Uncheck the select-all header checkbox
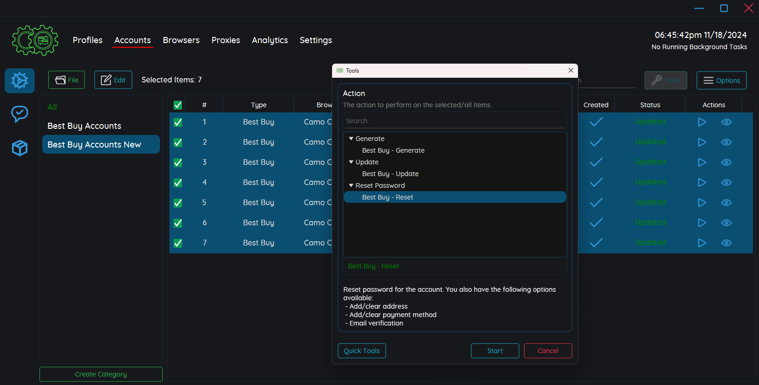 coord(178,105)
